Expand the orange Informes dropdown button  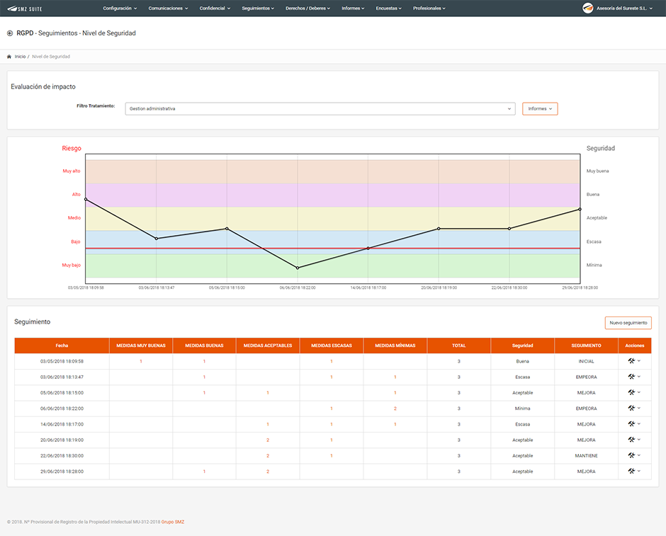coord(540,108)
